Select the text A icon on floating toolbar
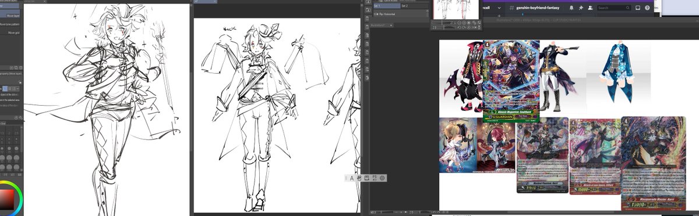This screenshot has width=699, height=216. tap(352, 178)
